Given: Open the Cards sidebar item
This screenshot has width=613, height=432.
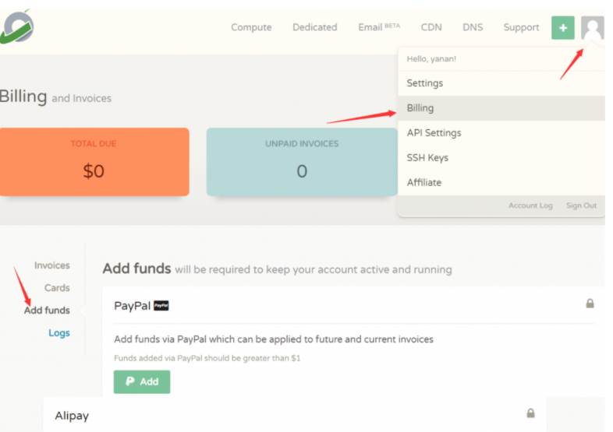Looking at the screenshot, I should click(x=57, y=288).
